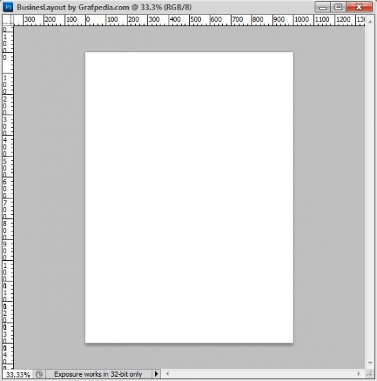Viewport: 377px width, 381px height.
Task: Click the ruler origin corner box
Action: [8, 20]
